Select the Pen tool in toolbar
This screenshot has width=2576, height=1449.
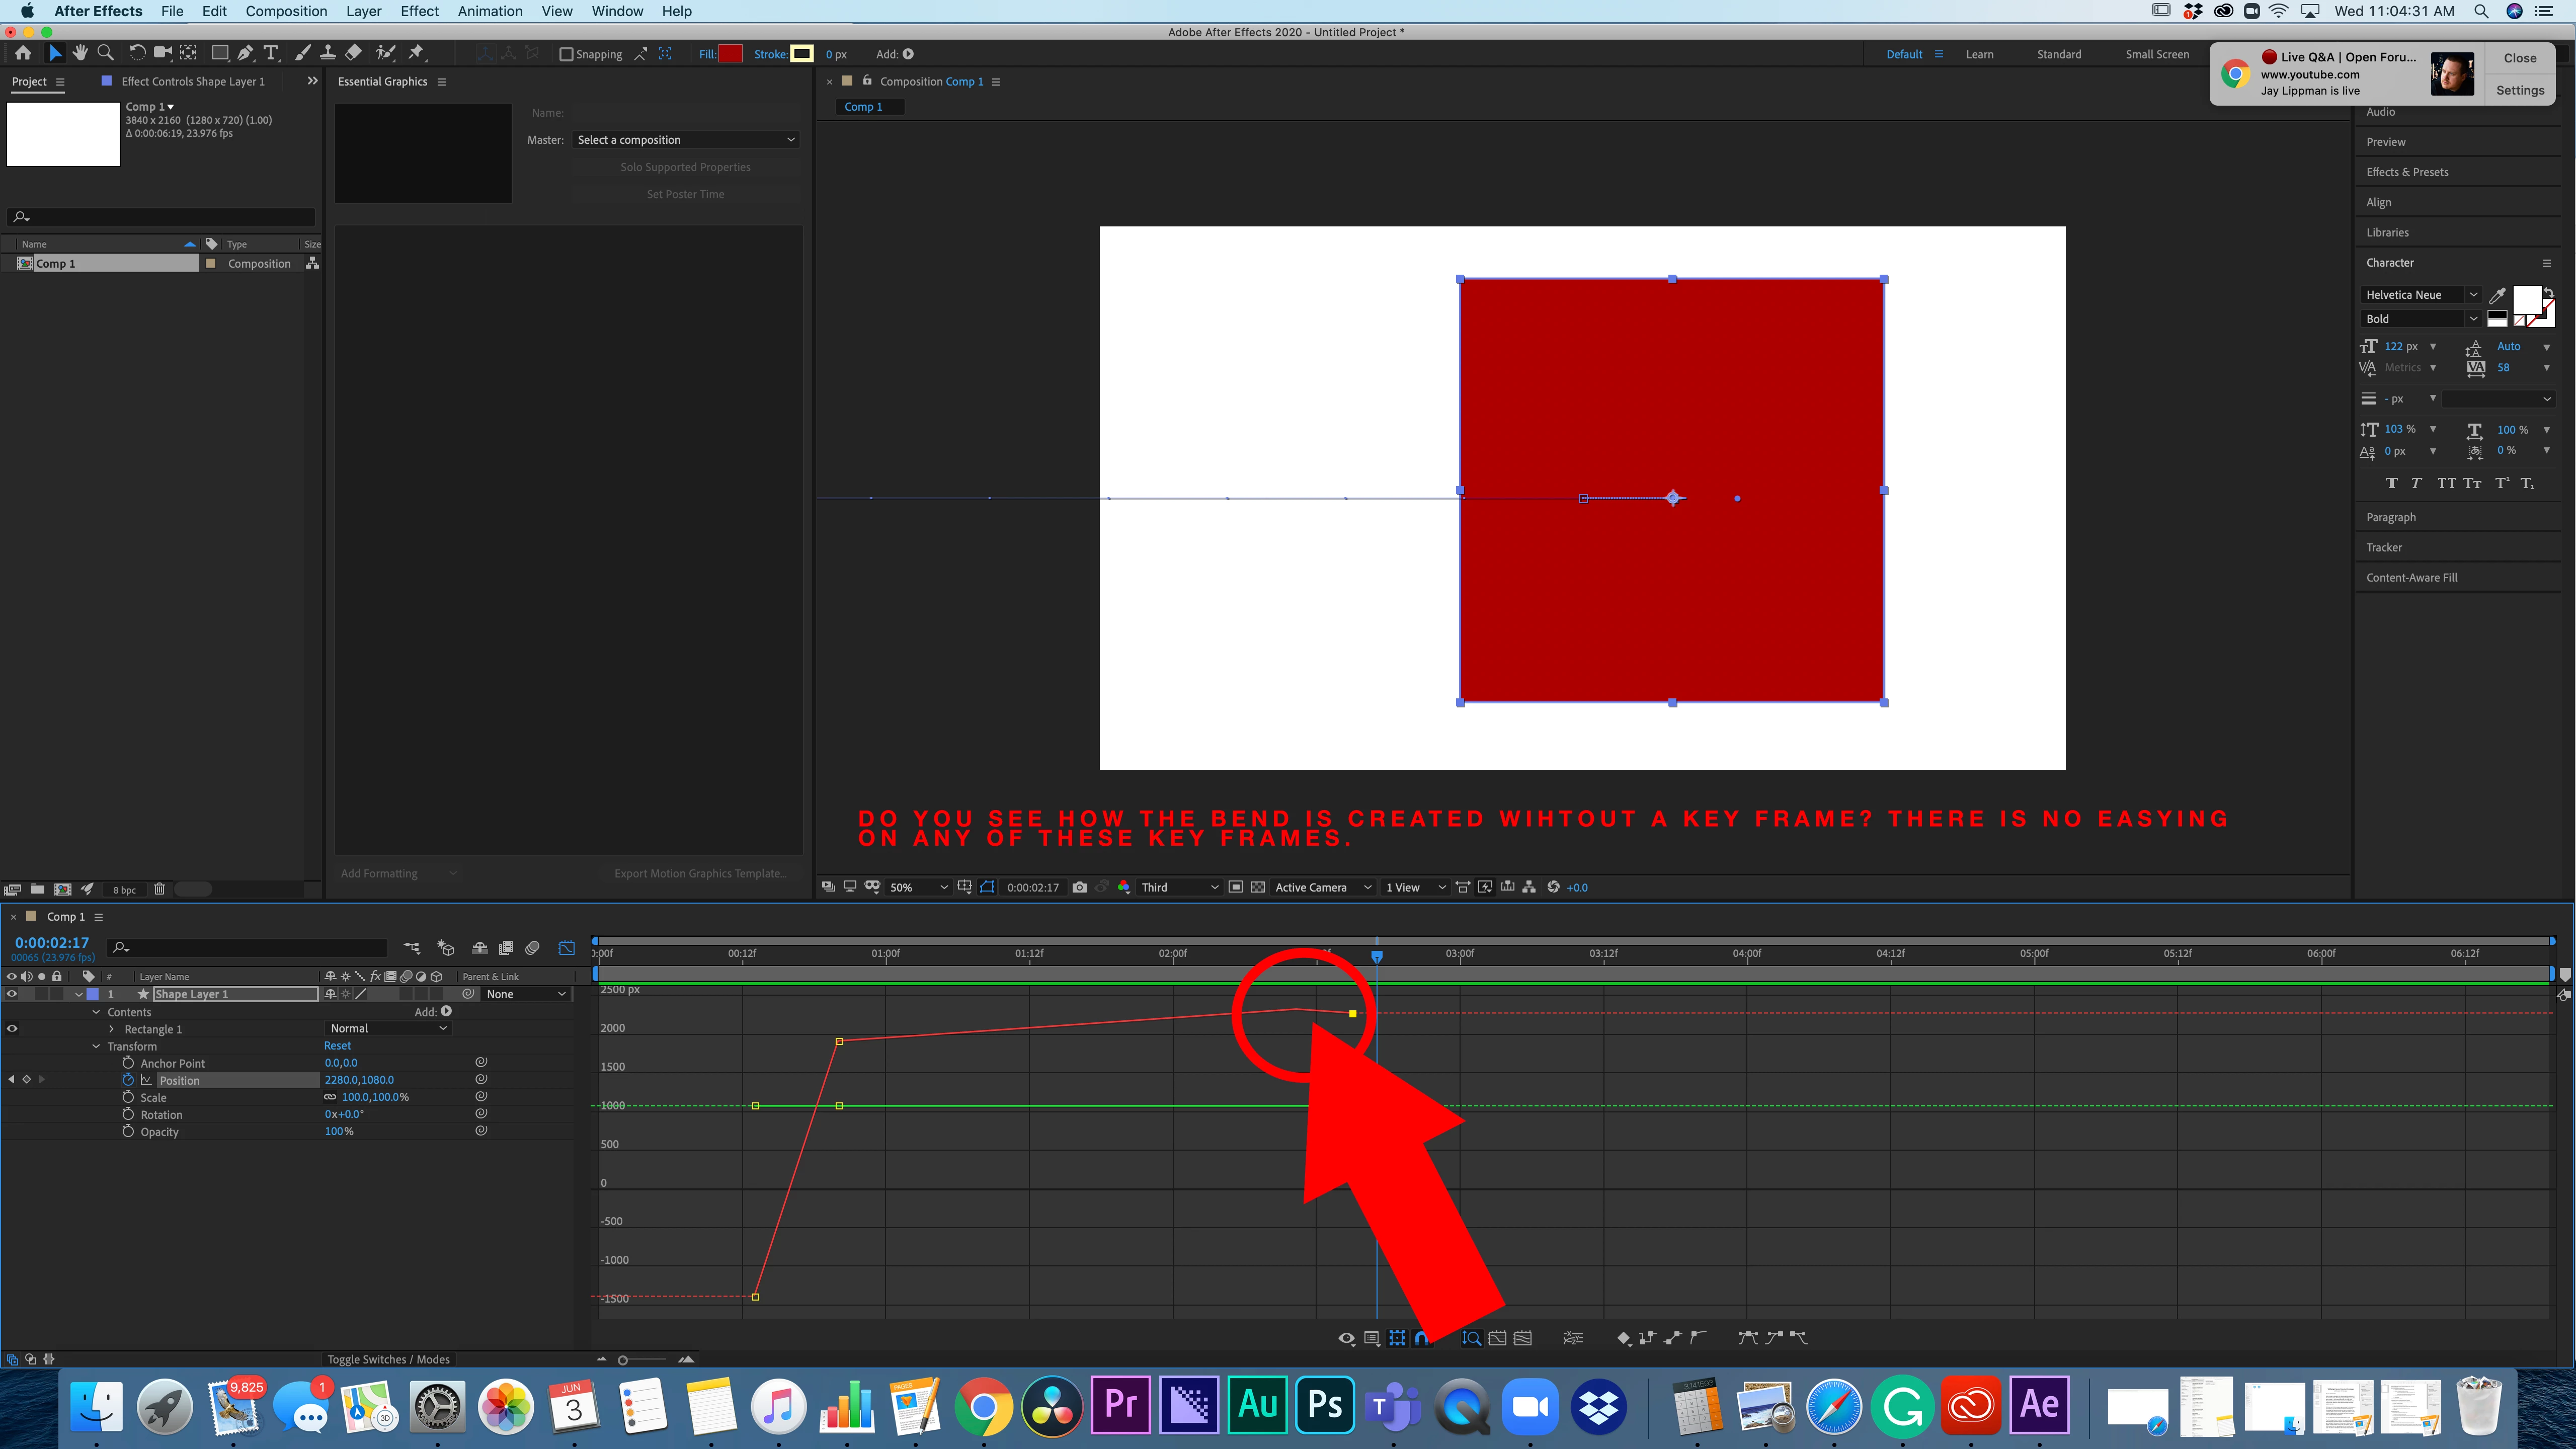click(x=245, y=53)
